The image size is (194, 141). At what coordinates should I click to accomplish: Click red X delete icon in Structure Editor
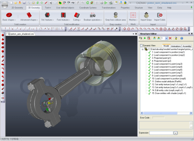(170, 38)
